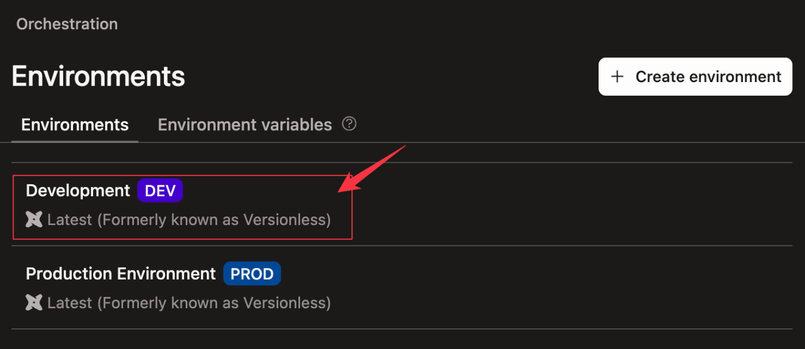This screenshot has width=805, height=349.
Task: Open the Development environment name
Action: 78,191
